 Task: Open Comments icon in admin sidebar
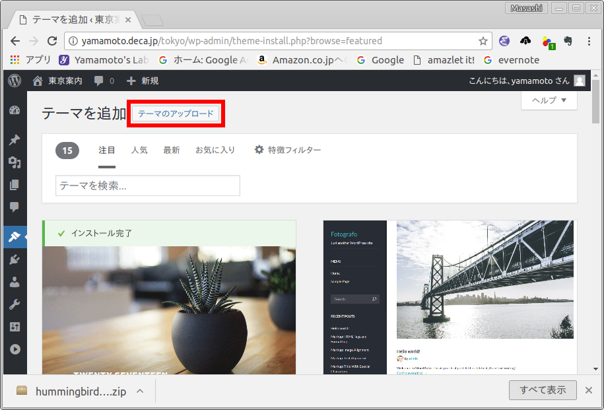click(15, 207)
